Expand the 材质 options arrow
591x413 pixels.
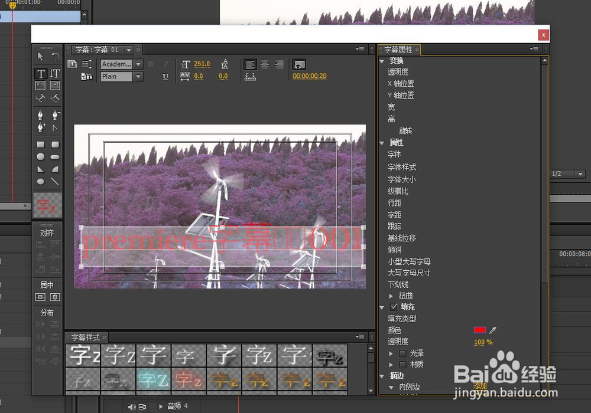(391, 365)
